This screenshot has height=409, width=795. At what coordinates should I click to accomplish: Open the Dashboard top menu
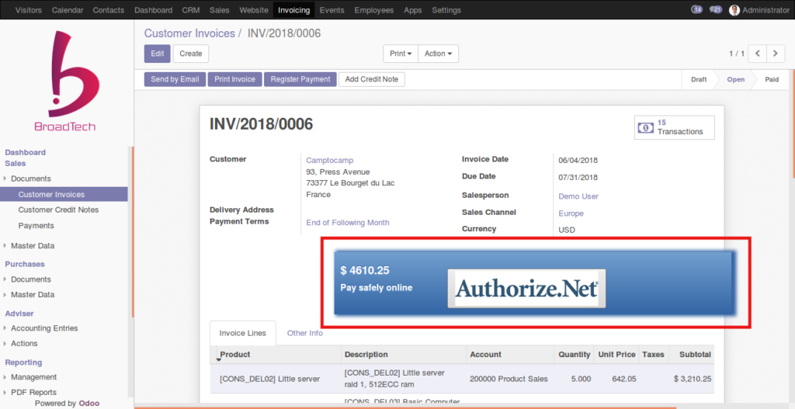pyautogui.click(x=153, y=10)
